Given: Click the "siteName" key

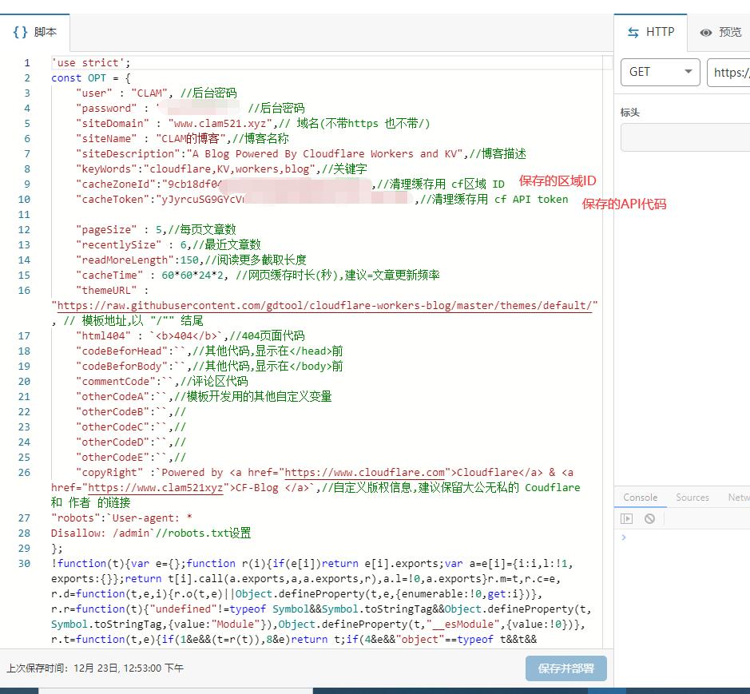Looking at the screenshot, I should coord(106,139).
